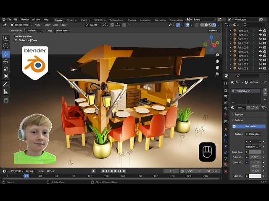
Task: Open Orientation Default dropdown
Action: pyautogui.click(x=34, y=31)
